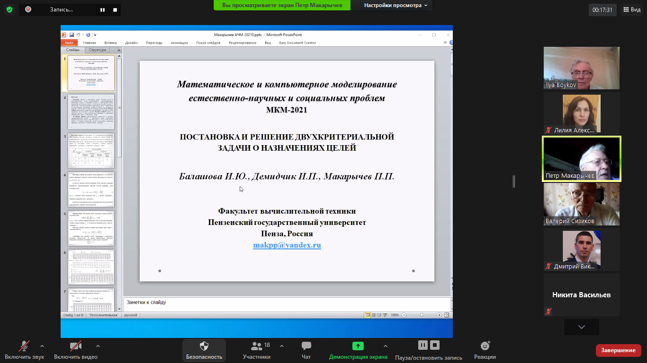
Task: Unmute microphone with the sound button
Action: pos(24,346)
